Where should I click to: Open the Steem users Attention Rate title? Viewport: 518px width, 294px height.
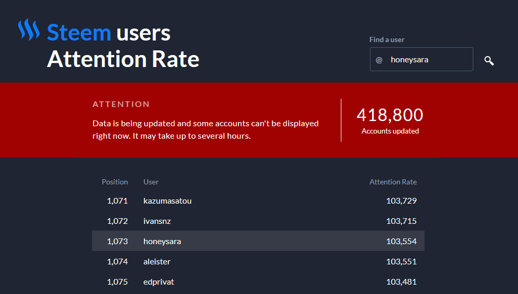[x=123, y=46]
